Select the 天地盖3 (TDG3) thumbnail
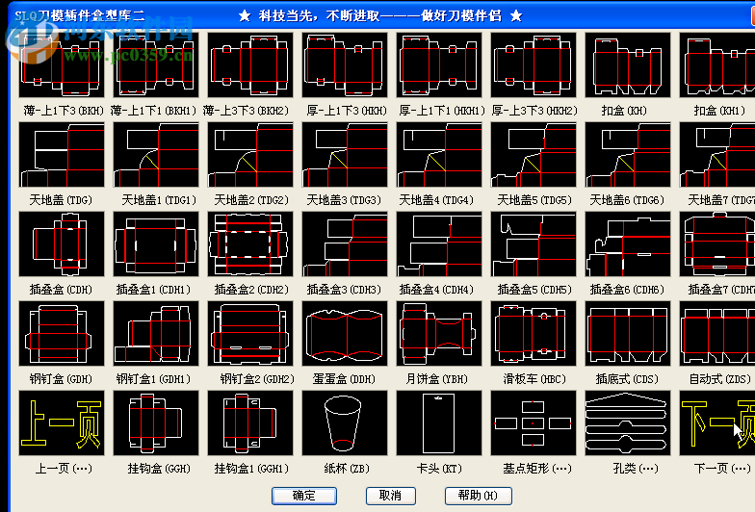This screenshot has width=755, height=512. [x=345, y=154]
